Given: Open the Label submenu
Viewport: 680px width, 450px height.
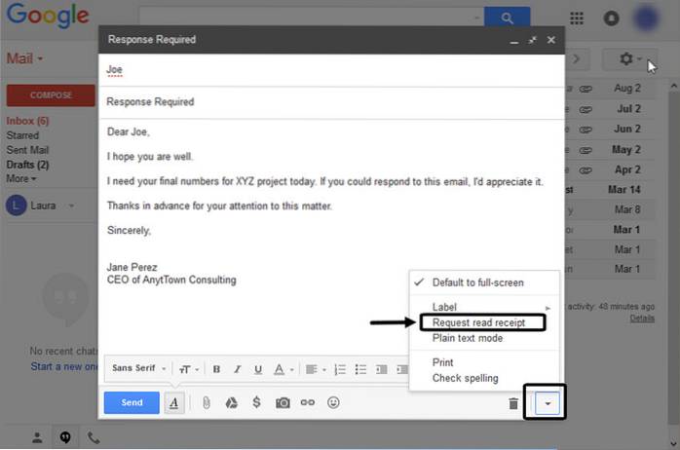Looking at the screenshot, I should [484, 307].
